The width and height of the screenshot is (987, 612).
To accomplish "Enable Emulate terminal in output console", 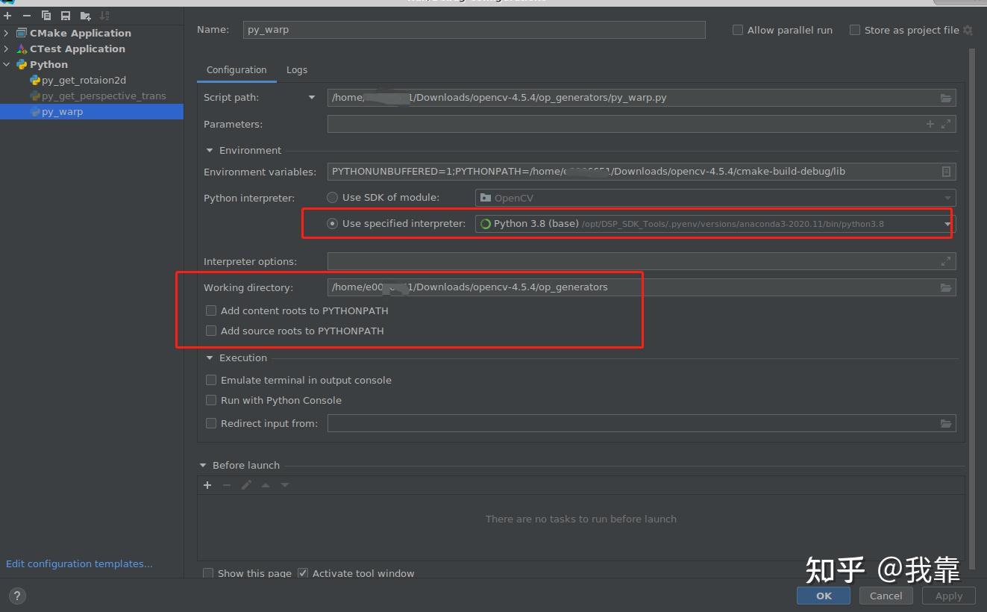I will 211,380.
